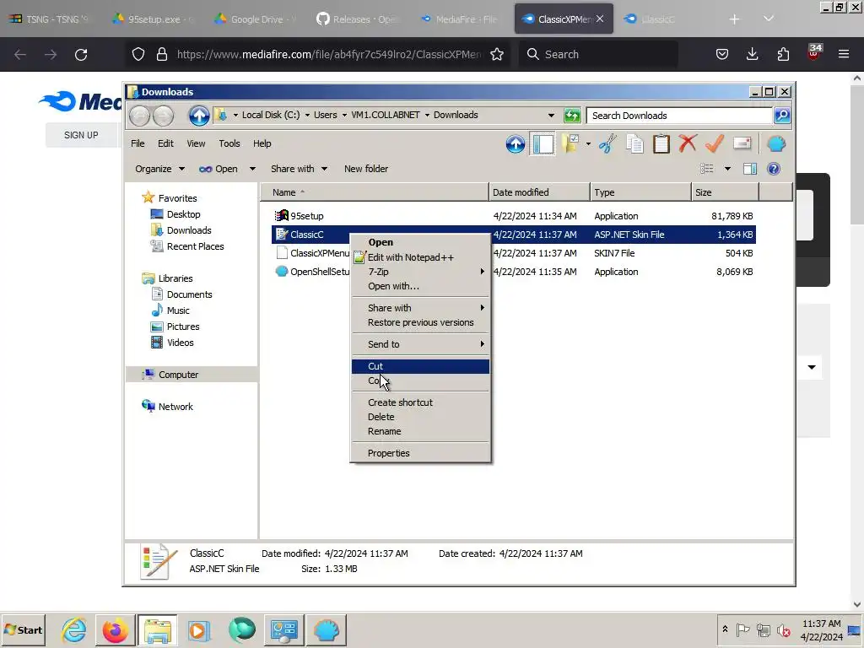The height and width of the screenshot is (648, 864).
Task: Open the View menu
Action: (196, 143)
